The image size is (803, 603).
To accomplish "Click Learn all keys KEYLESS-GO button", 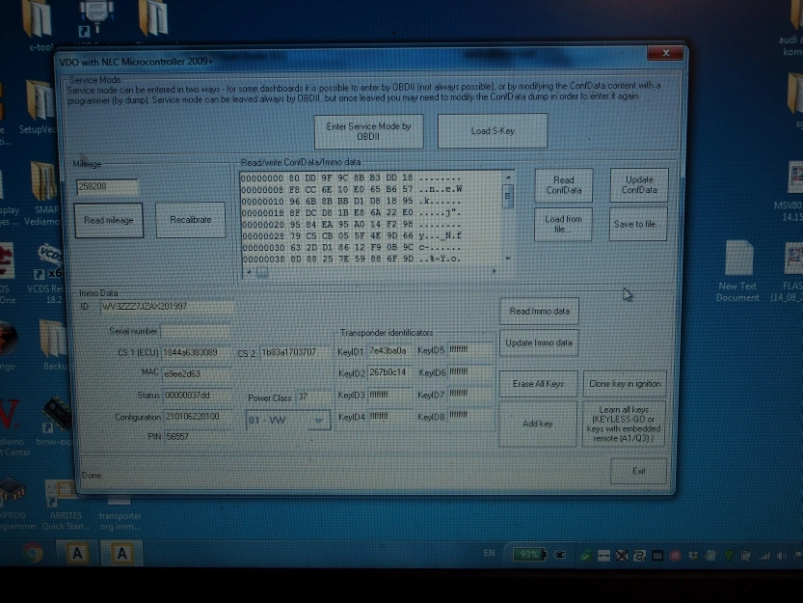I will click(x=624, y=424).
